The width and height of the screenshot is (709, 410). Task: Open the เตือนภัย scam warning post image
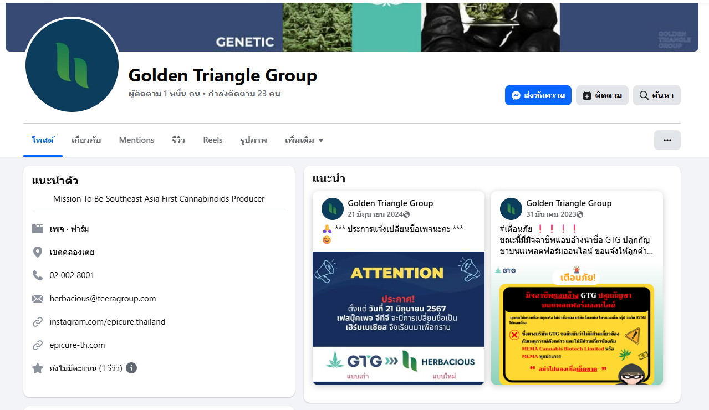[x=577, y=324]
